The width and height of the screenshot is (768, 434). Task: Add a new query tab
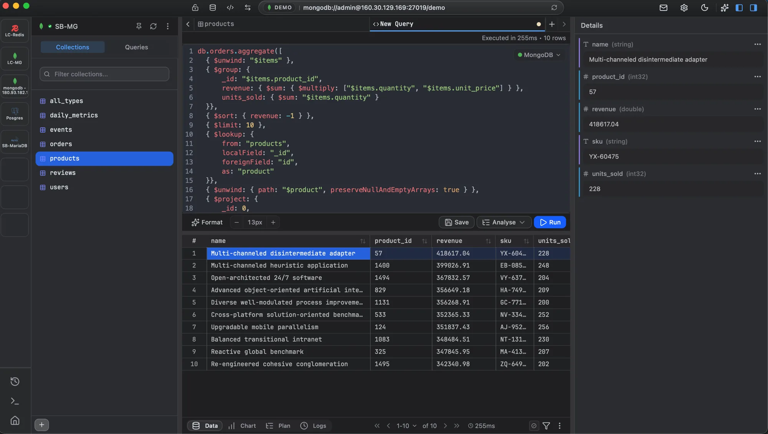[551, 24]
